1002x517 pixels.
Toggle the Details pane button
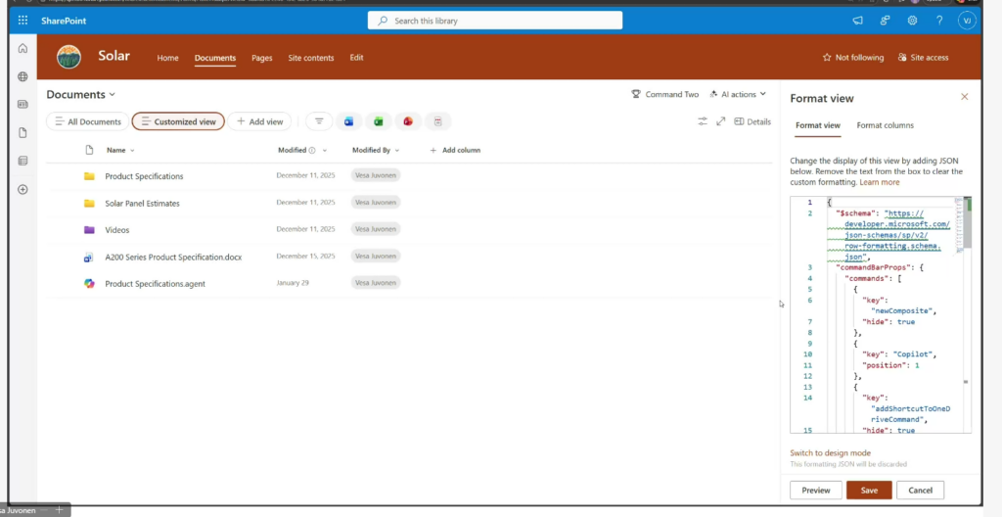click(752, 121)
